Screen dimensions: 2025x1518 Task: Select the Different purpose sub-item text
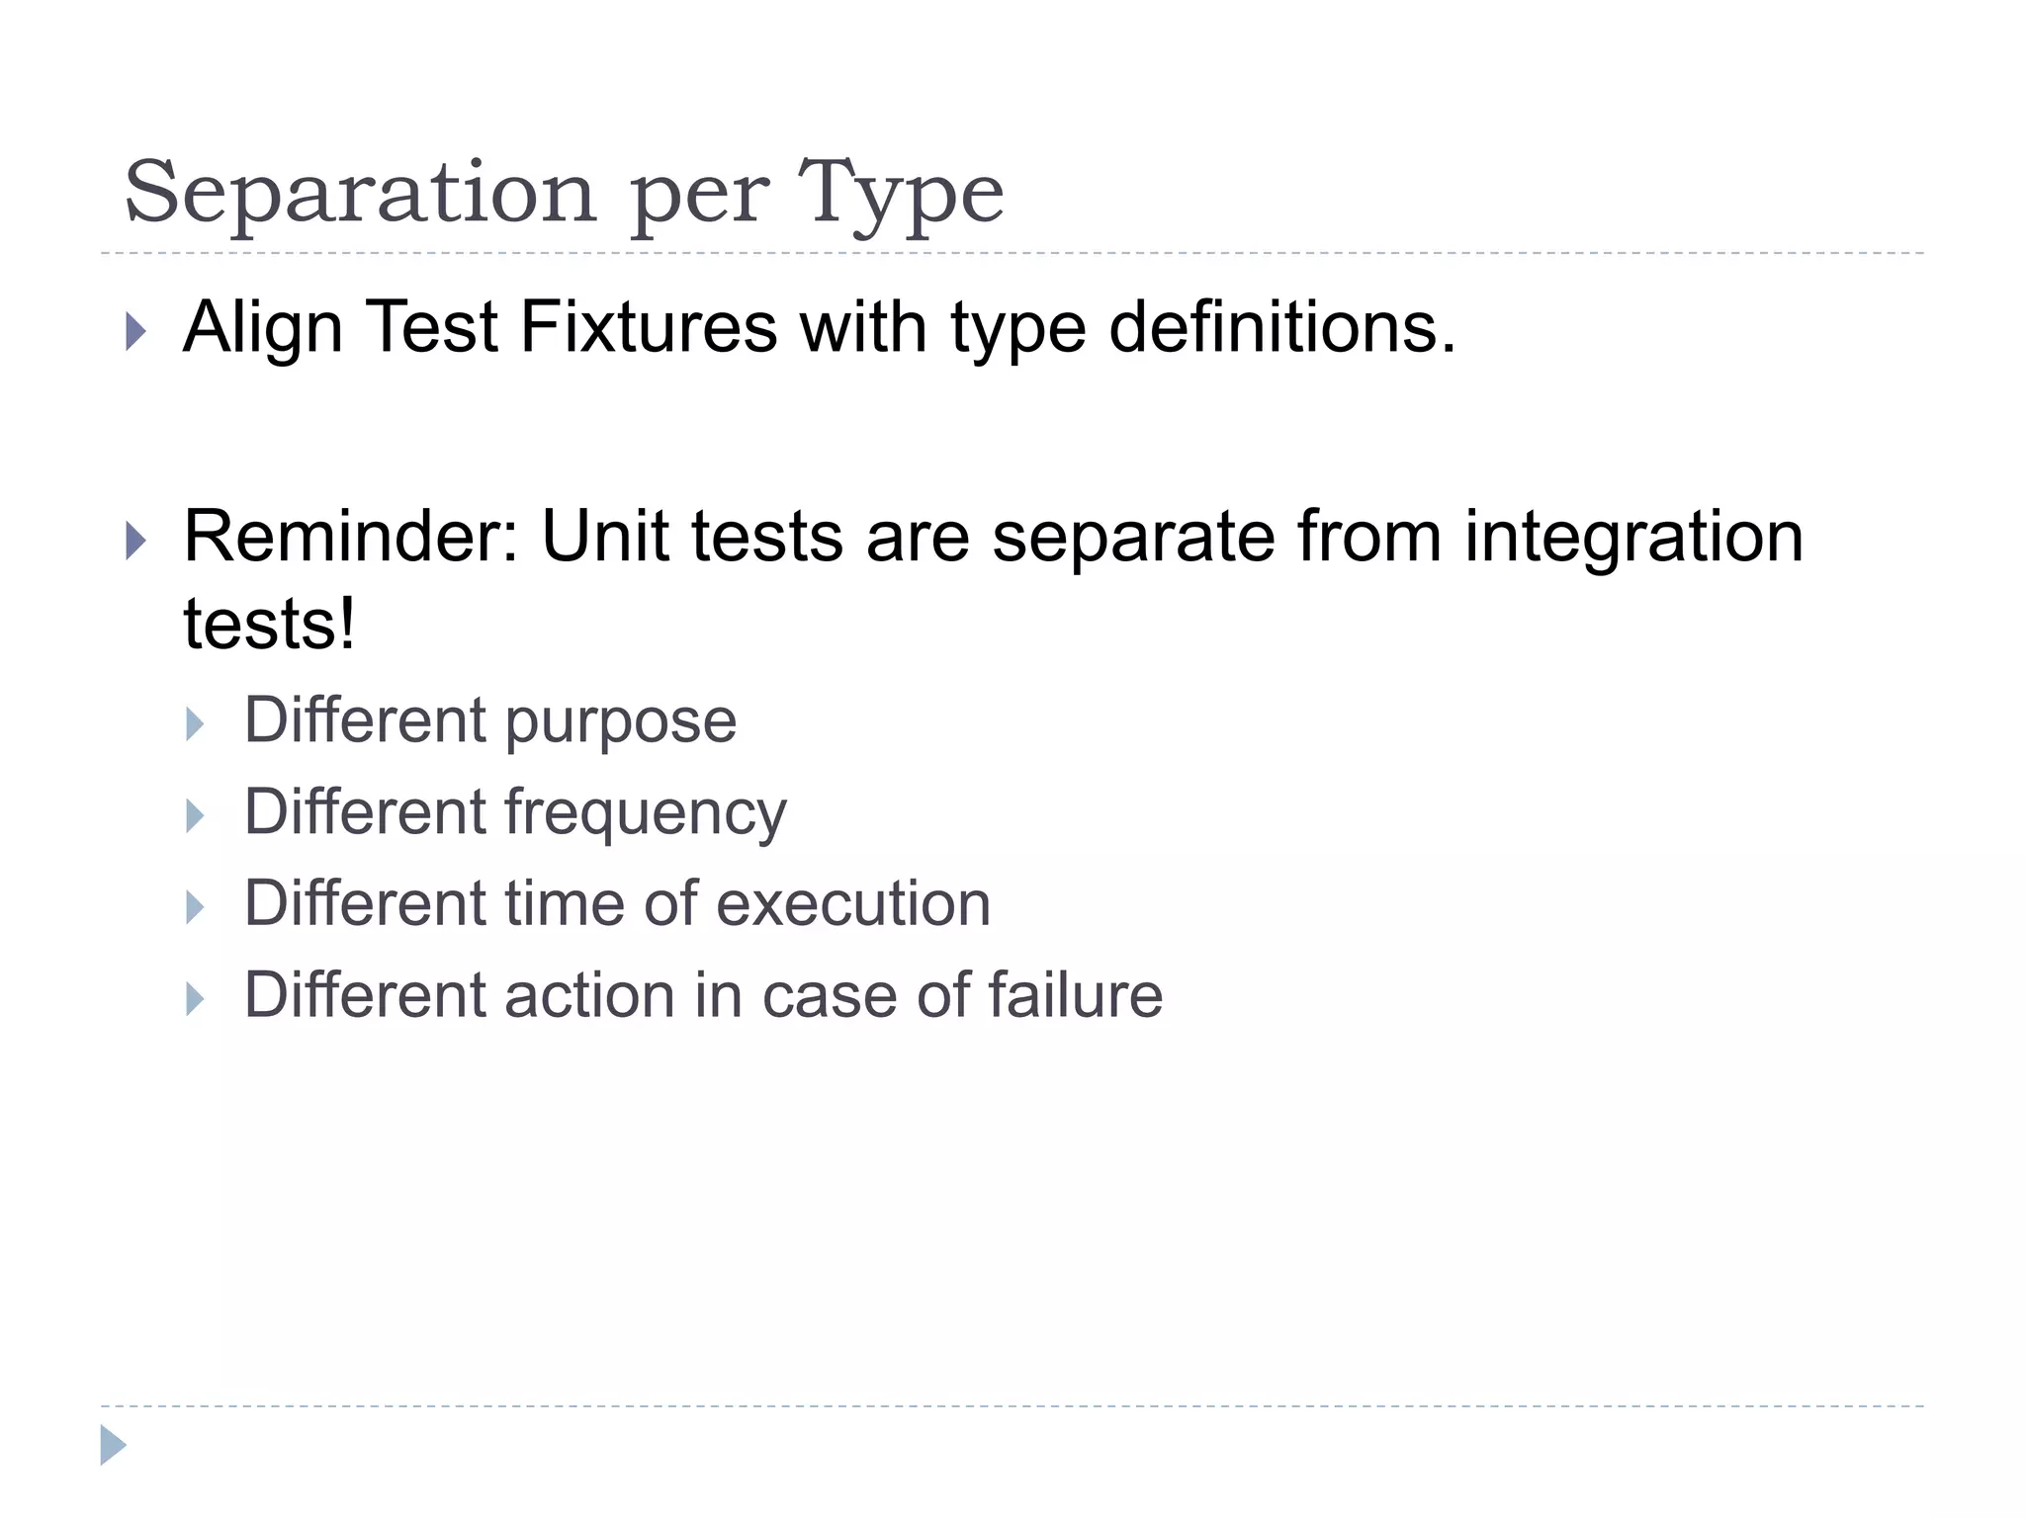coord(490,719)
